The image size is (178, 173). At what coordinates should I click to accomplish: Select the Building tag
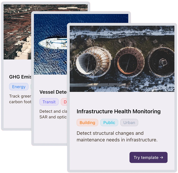(87, 123)
